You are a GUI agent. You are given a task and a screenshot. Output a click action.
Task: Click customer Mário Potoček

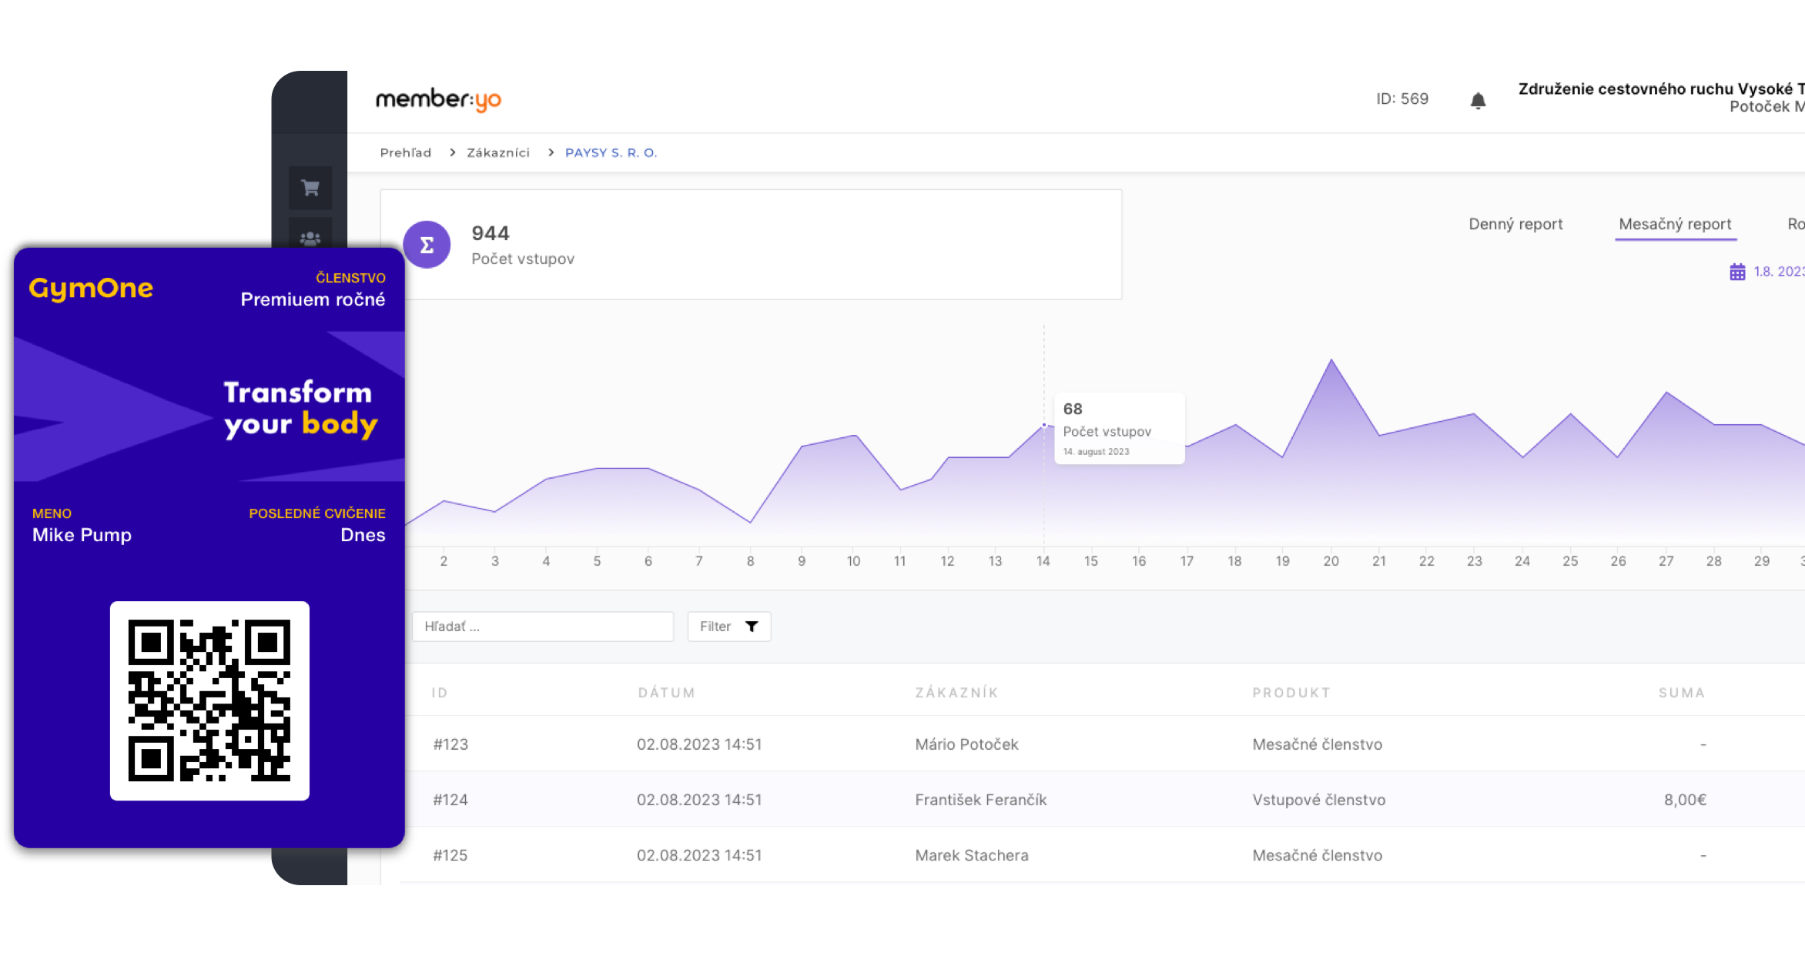tap(966, 744)
